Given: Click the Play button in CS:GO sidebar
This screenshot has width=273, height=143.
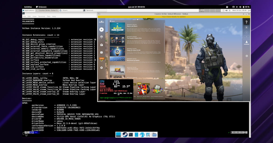Looking at the screenshot, I should [101, 29].
